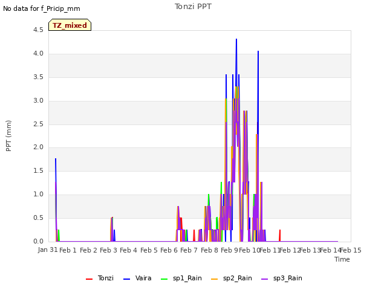Screen dimensions: 387x290
Task: Click the Feb 4 x-axis tick label
Action: (128, 250)
